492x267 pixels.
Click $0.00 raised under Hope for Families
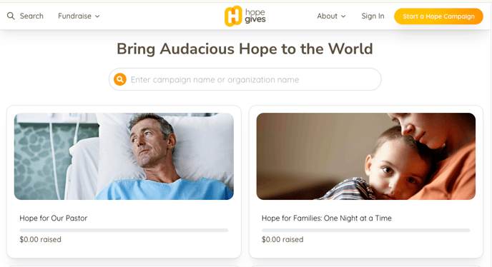click(x=282, y=239)
